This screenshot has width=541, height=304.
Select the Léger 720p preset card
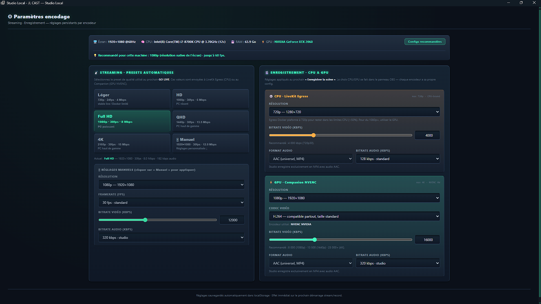132,99
